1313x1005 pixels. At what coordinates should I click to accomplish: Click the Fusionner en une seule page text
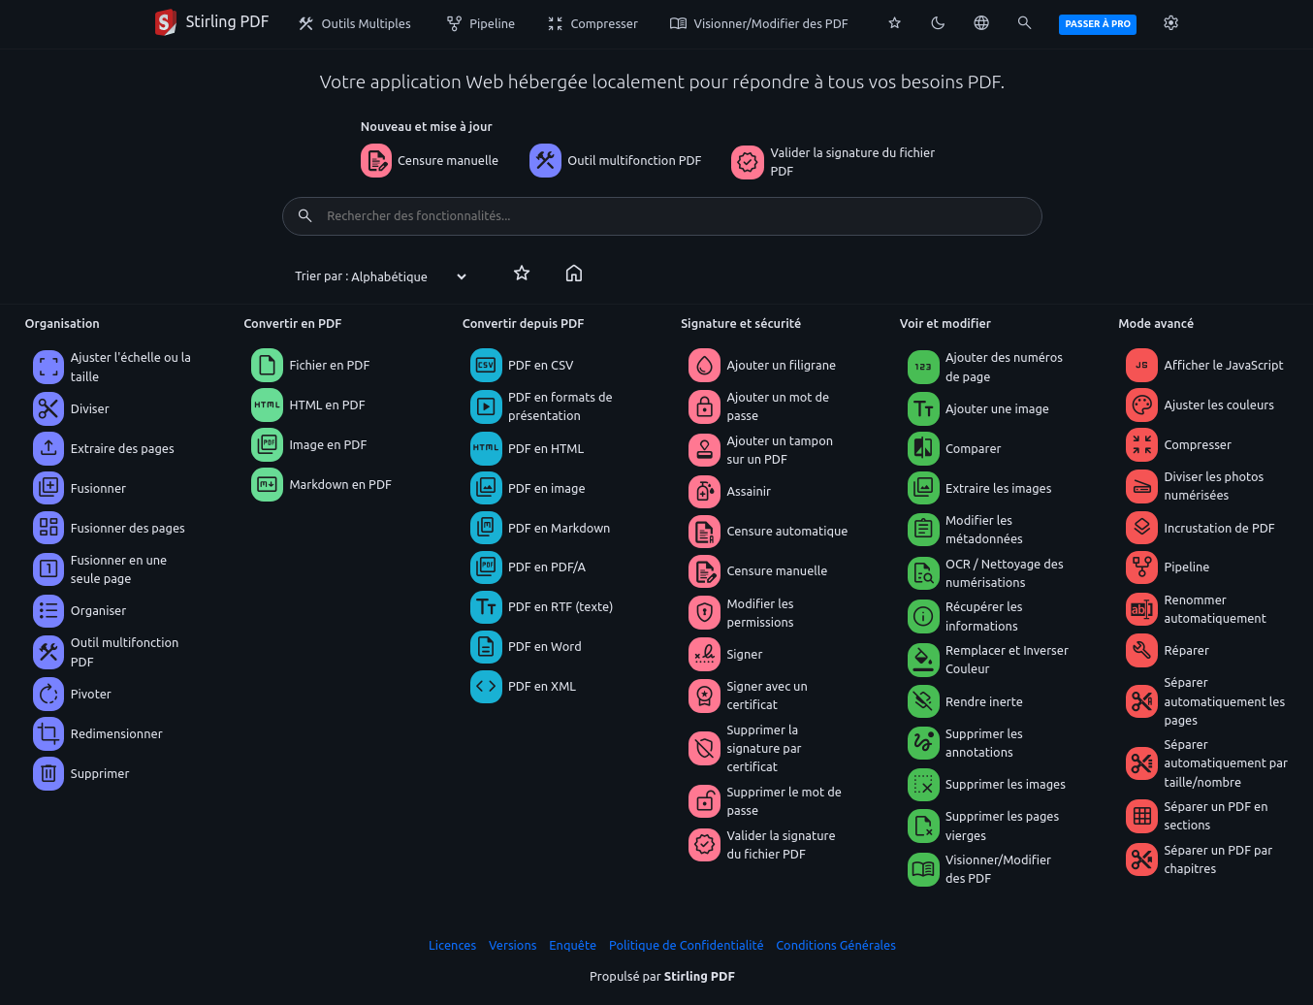click(118, 569)
